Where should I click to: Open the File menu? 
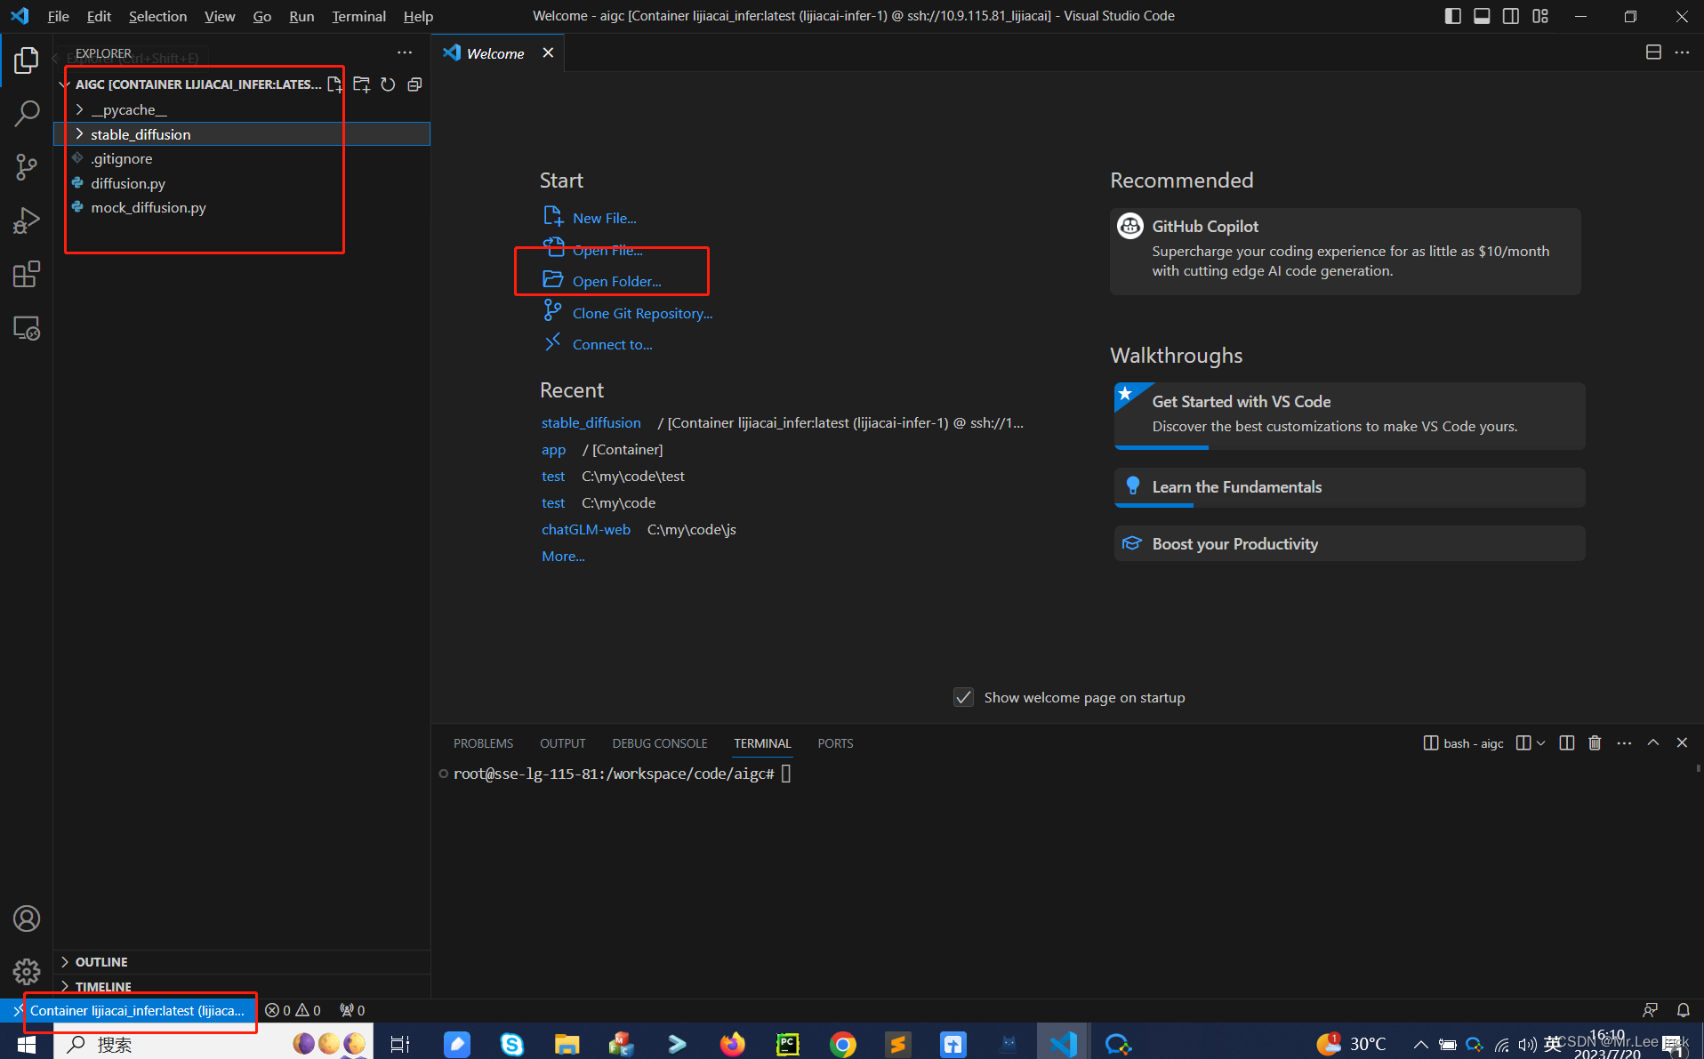[58, 16]
